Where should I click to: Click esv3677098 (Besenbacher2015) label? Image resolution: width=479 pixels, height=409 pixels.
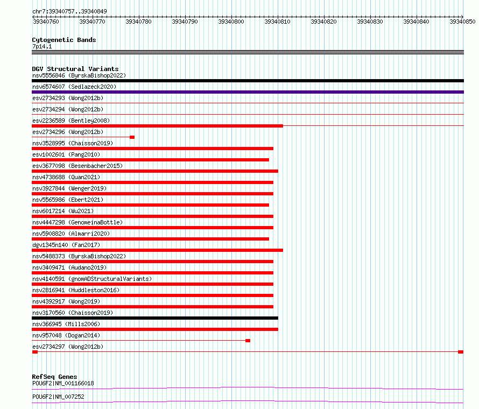78,166
